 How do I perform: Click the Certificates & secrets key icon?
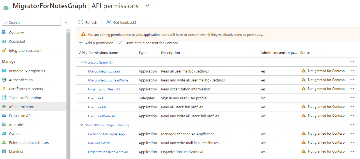tap(4, 89)
